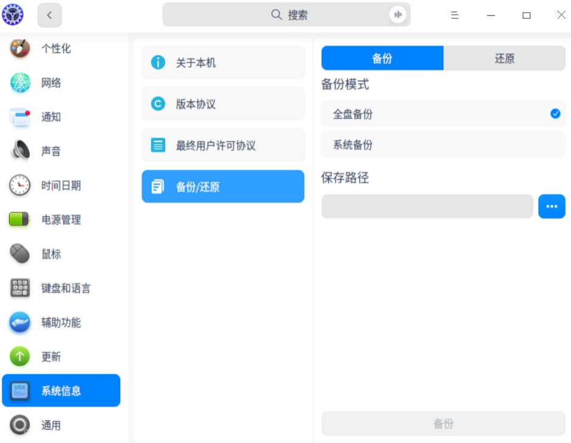
Task: Open the save path file browser
Action: click(x=552, y=206)
